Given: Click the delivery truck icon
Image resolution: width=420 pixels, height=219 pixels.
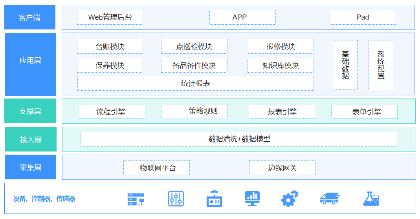Looking at the screenshot, I should (330, 199).
